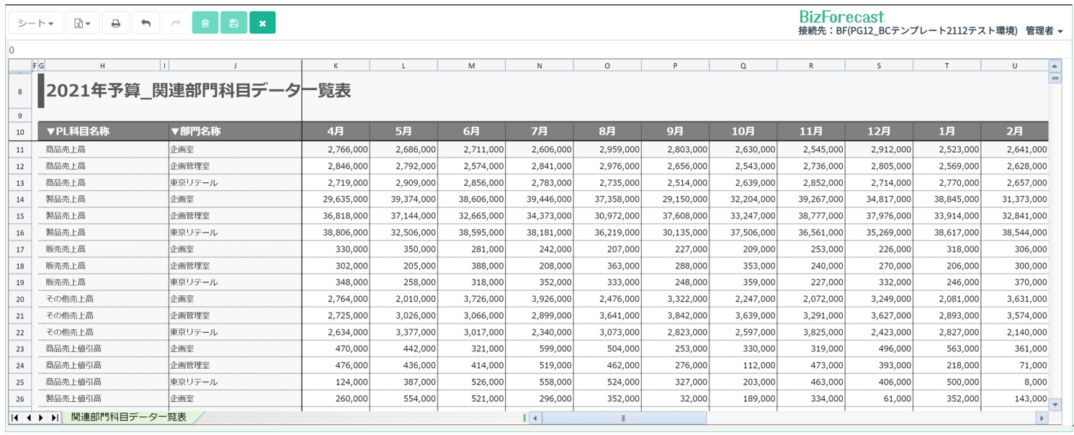Select column K header
The image size is (1074, 435).
pos(336,66)
